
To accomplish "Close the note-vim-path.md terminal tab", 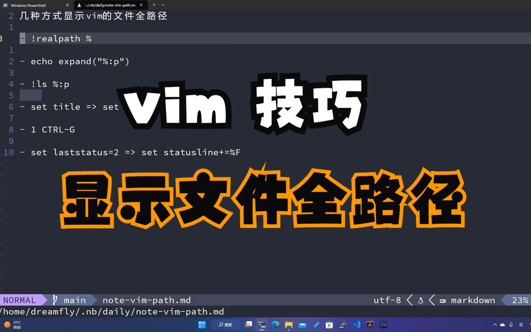I will 141,5.
